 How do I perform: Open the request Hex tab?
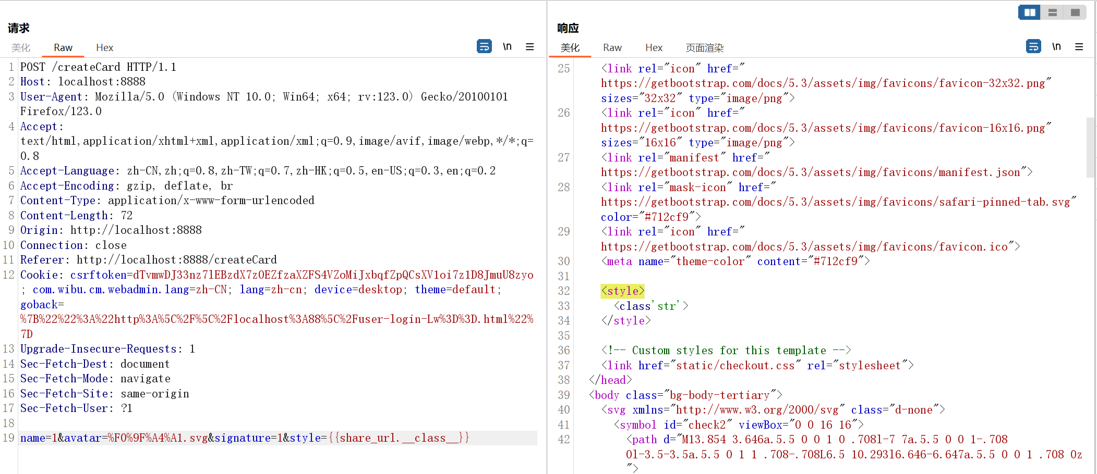click(104, 47)
